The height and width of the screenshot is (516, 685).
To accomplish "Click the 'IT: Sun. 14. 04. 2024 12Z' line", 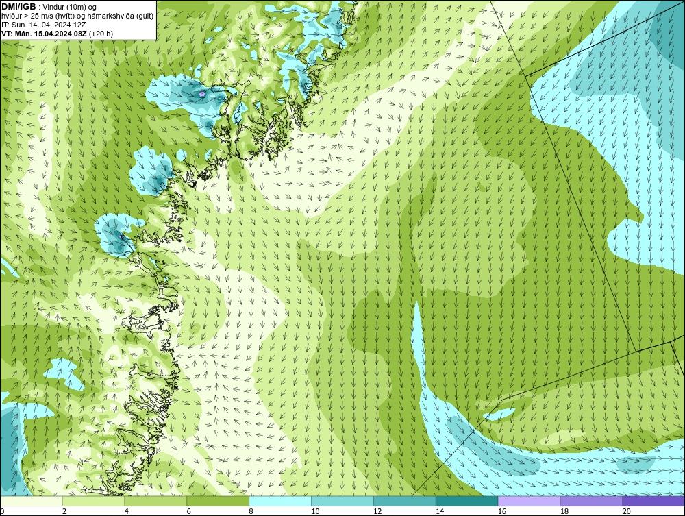I will click(x=44, y=25).
